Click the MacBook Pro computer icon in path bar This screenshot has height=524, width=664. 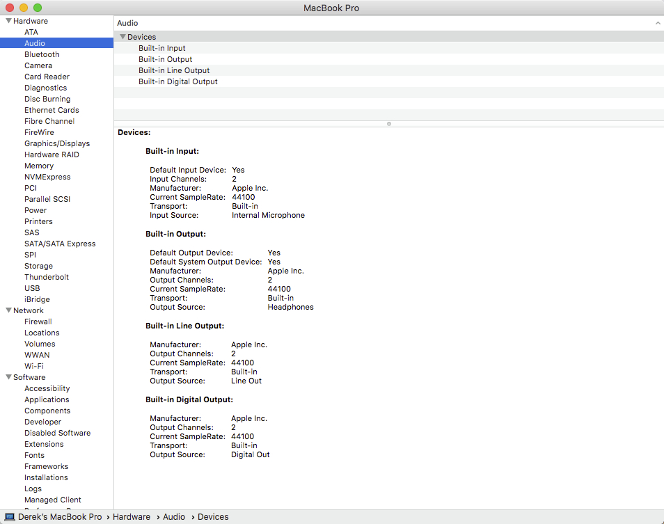pos(10,517)
